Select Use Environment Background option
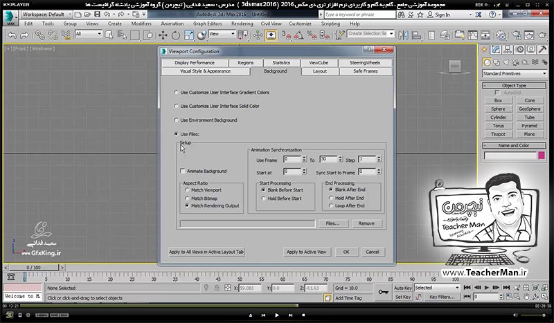This screenshot has height=323, width=554. (176, 120)
